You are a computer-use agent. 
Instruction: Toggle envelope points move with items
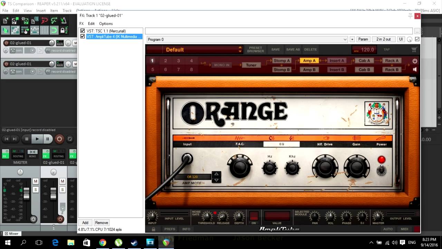[x=35, y=30]
